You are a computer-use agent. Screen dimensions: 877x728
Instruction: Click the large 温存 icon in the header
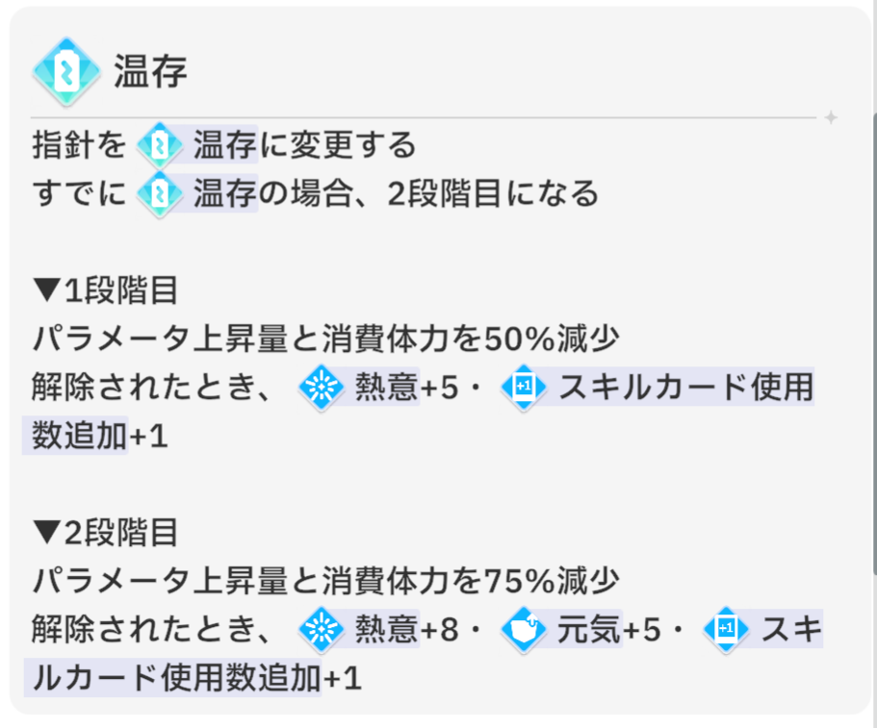(x=66, y=72)
